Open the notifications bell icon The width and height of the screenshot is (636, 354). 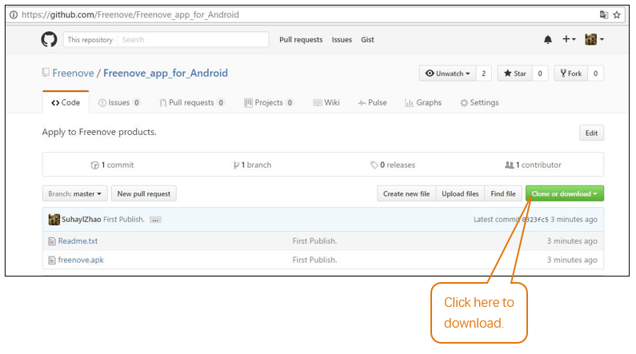point(547,39)
